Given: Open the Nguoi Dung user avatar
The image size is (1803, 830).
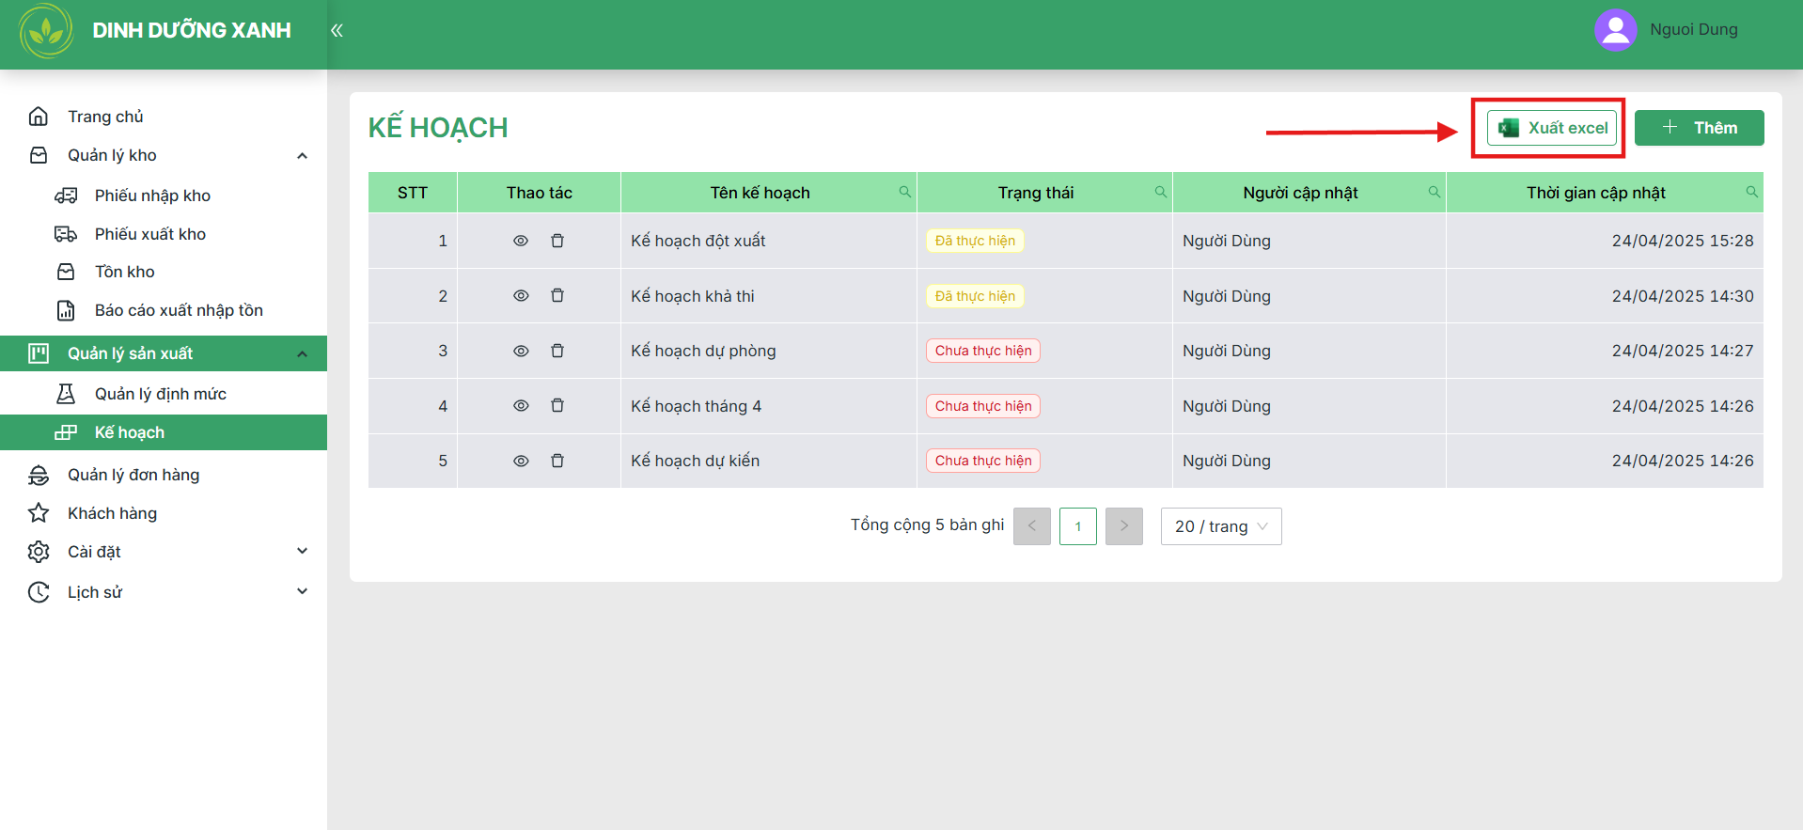Looking at the screenshot, I should click(1615, 30).
